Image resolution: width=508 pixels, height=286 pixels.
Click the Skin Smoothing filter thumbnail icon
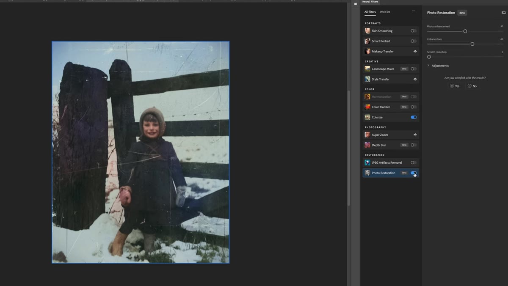click(x=367, y=31)
